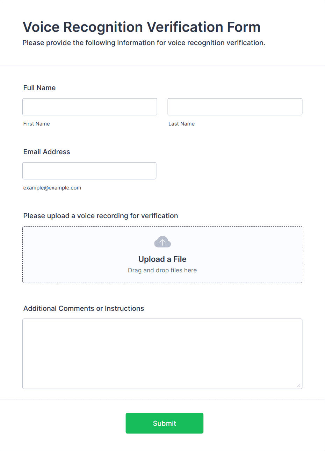
Task: Click the "Upload a File" text
Action: click(162, 259)
